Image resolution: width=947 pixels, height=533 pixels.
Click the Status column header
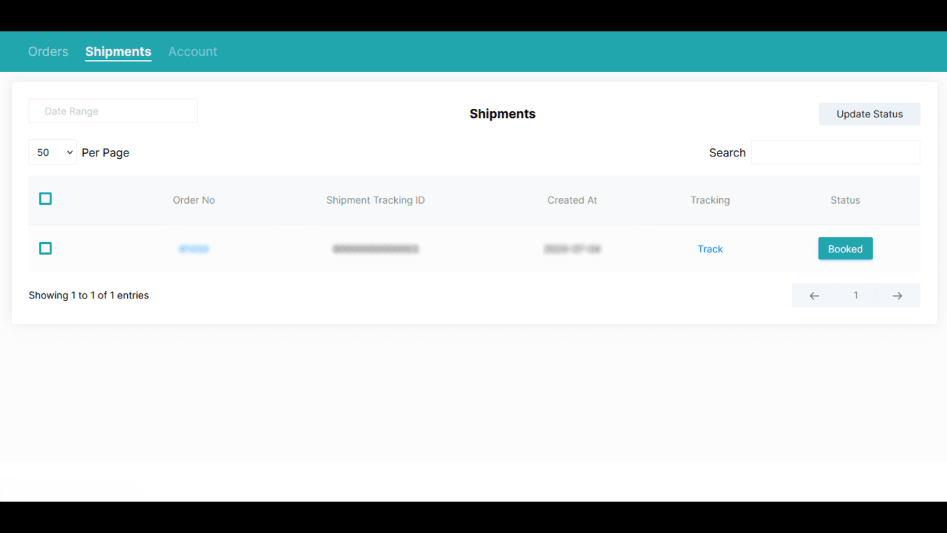tap(845, 200)
